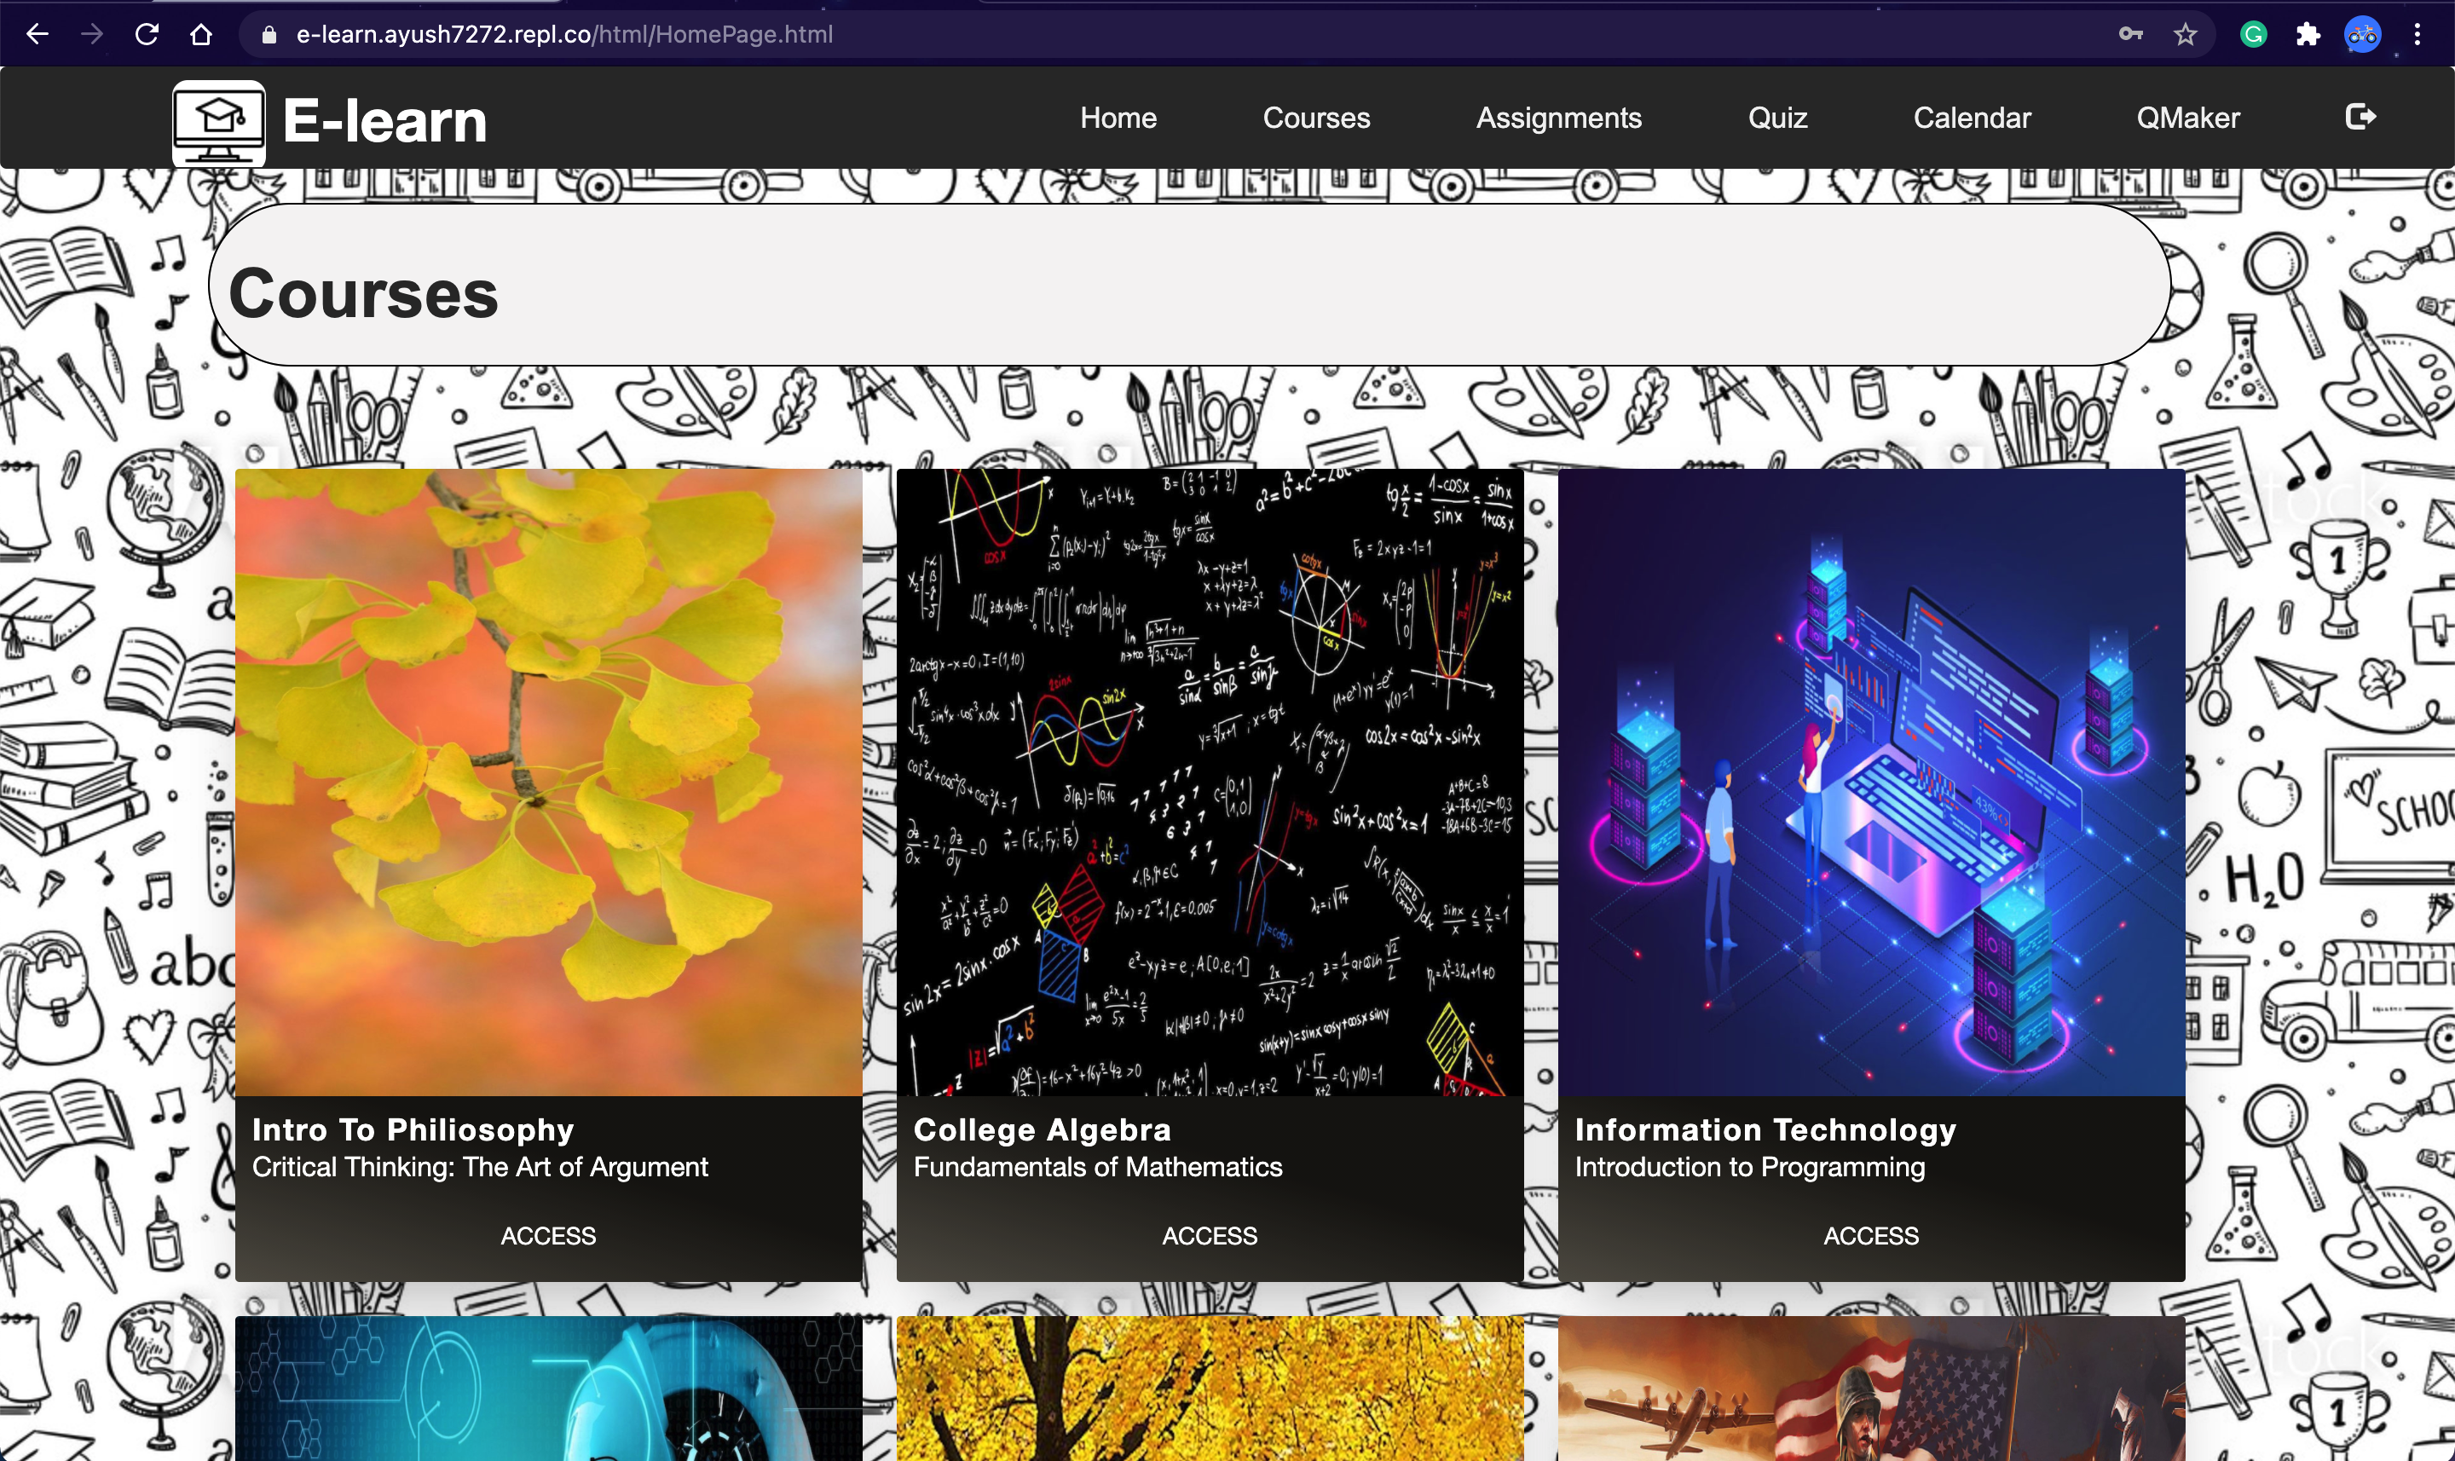Open the extensions puzzle icon
Viewport: 2455px width, 1461px height.
(x=2308, y=34)
